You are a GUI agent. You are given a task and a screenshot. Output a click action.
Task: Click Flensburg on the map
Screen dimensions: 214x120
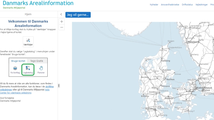coord(151,109)
